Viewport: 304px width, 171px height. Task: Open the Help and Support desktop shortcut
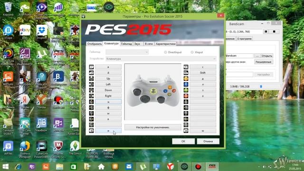coord(41,79)
